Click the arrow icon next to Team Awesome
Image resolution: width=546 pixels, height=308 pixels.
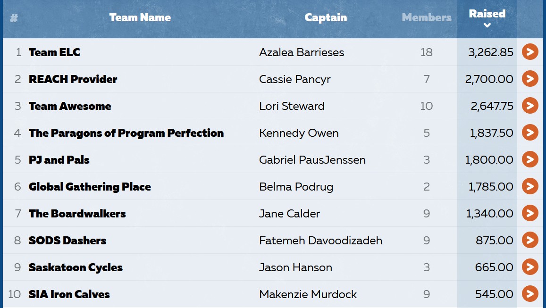pos(530,106)
